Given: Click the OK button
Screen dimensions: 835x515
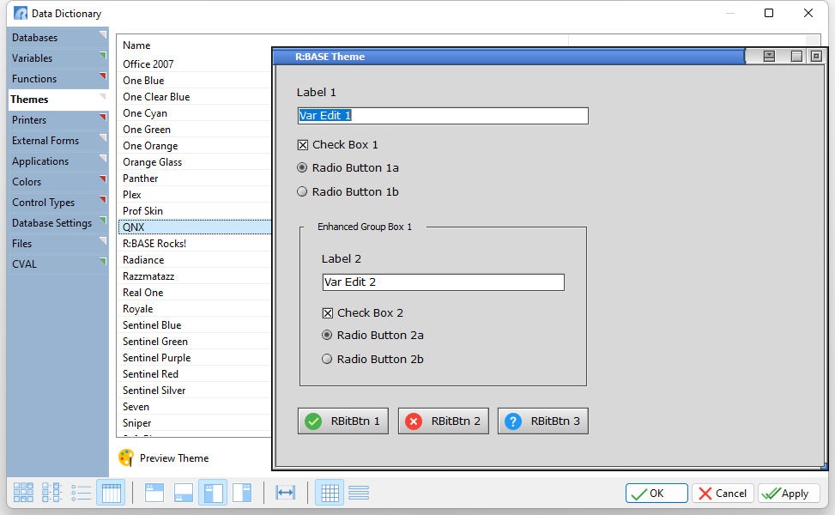Looking at the screenshot, I should (x=657, y=494).
